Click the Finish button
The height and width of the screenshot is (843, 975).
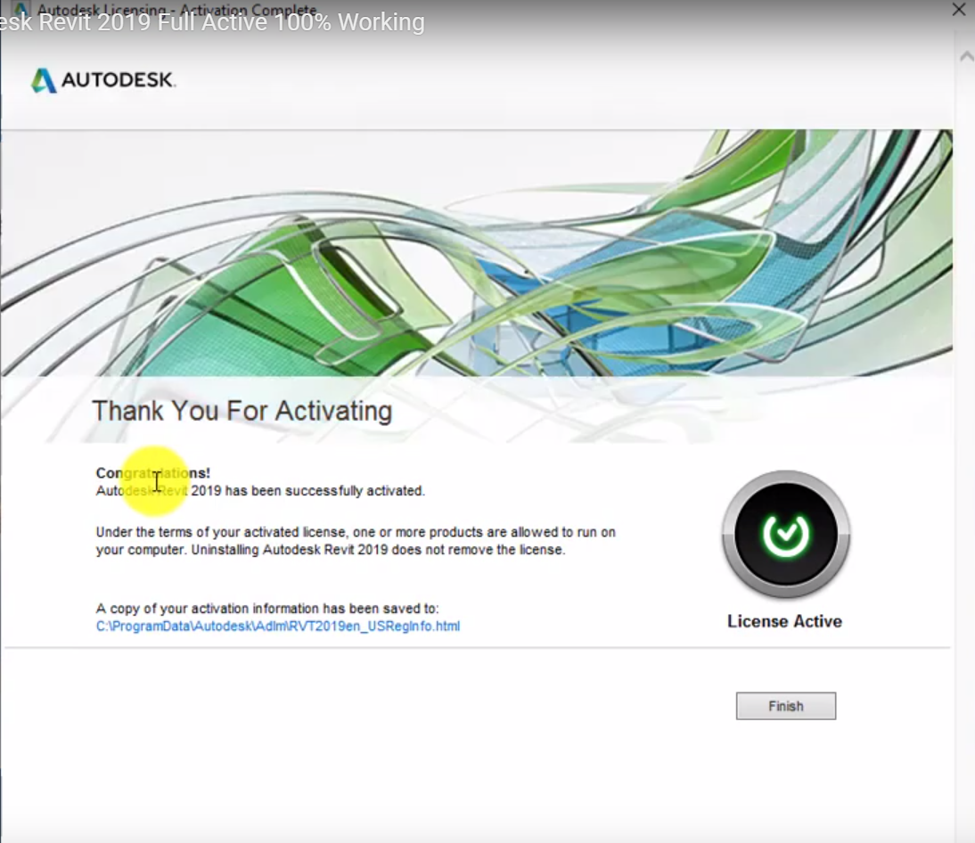(x=786, y=706)
